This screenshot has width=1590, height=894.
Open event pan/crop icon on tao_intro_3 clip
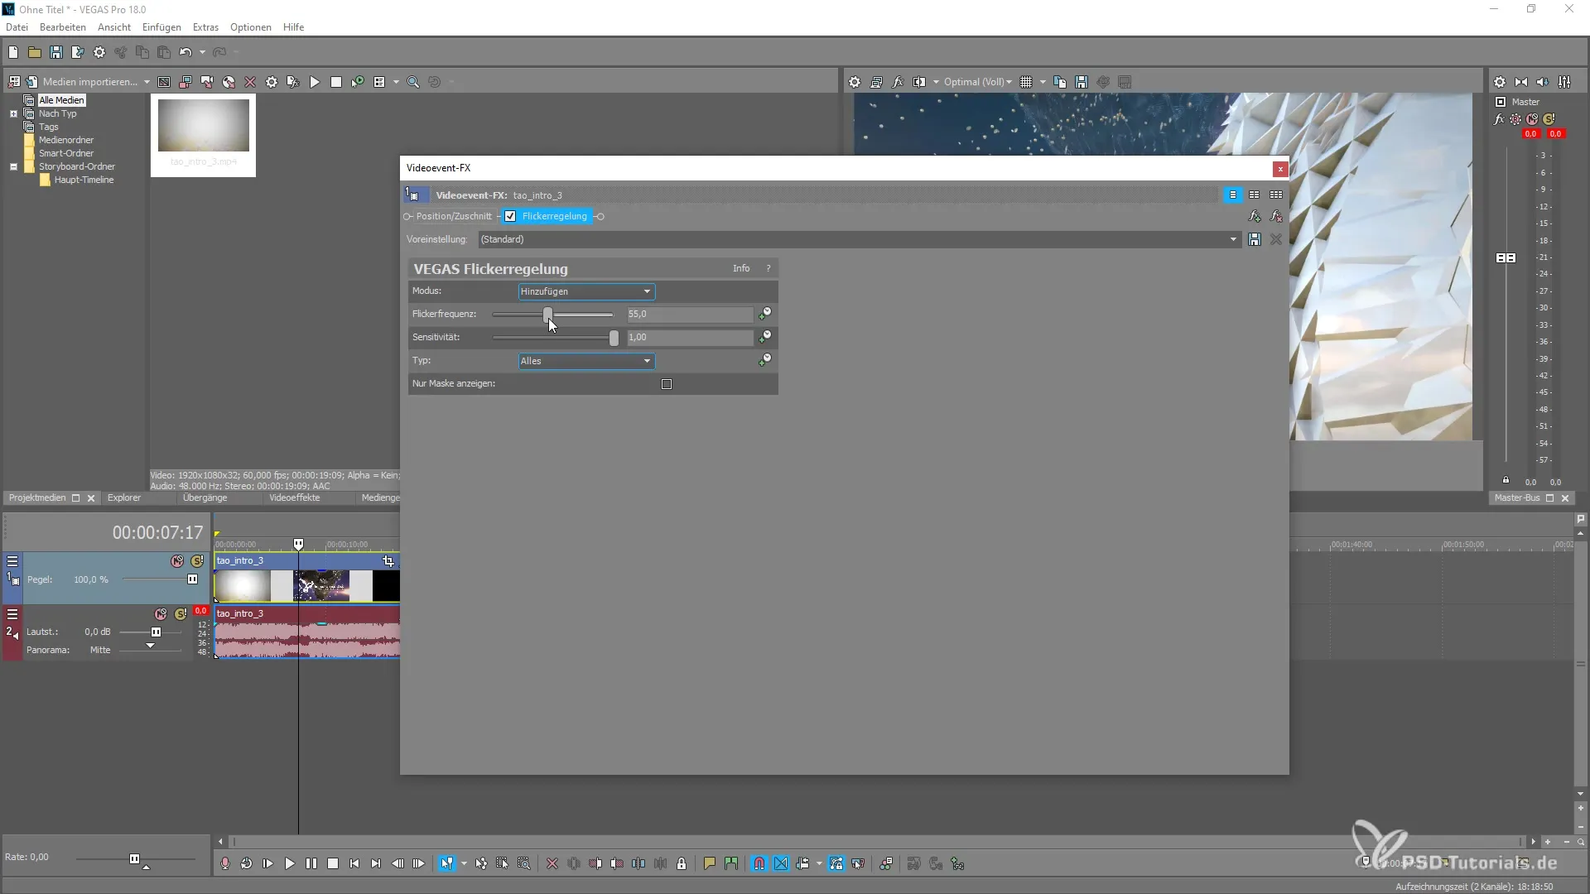[388, 561]
